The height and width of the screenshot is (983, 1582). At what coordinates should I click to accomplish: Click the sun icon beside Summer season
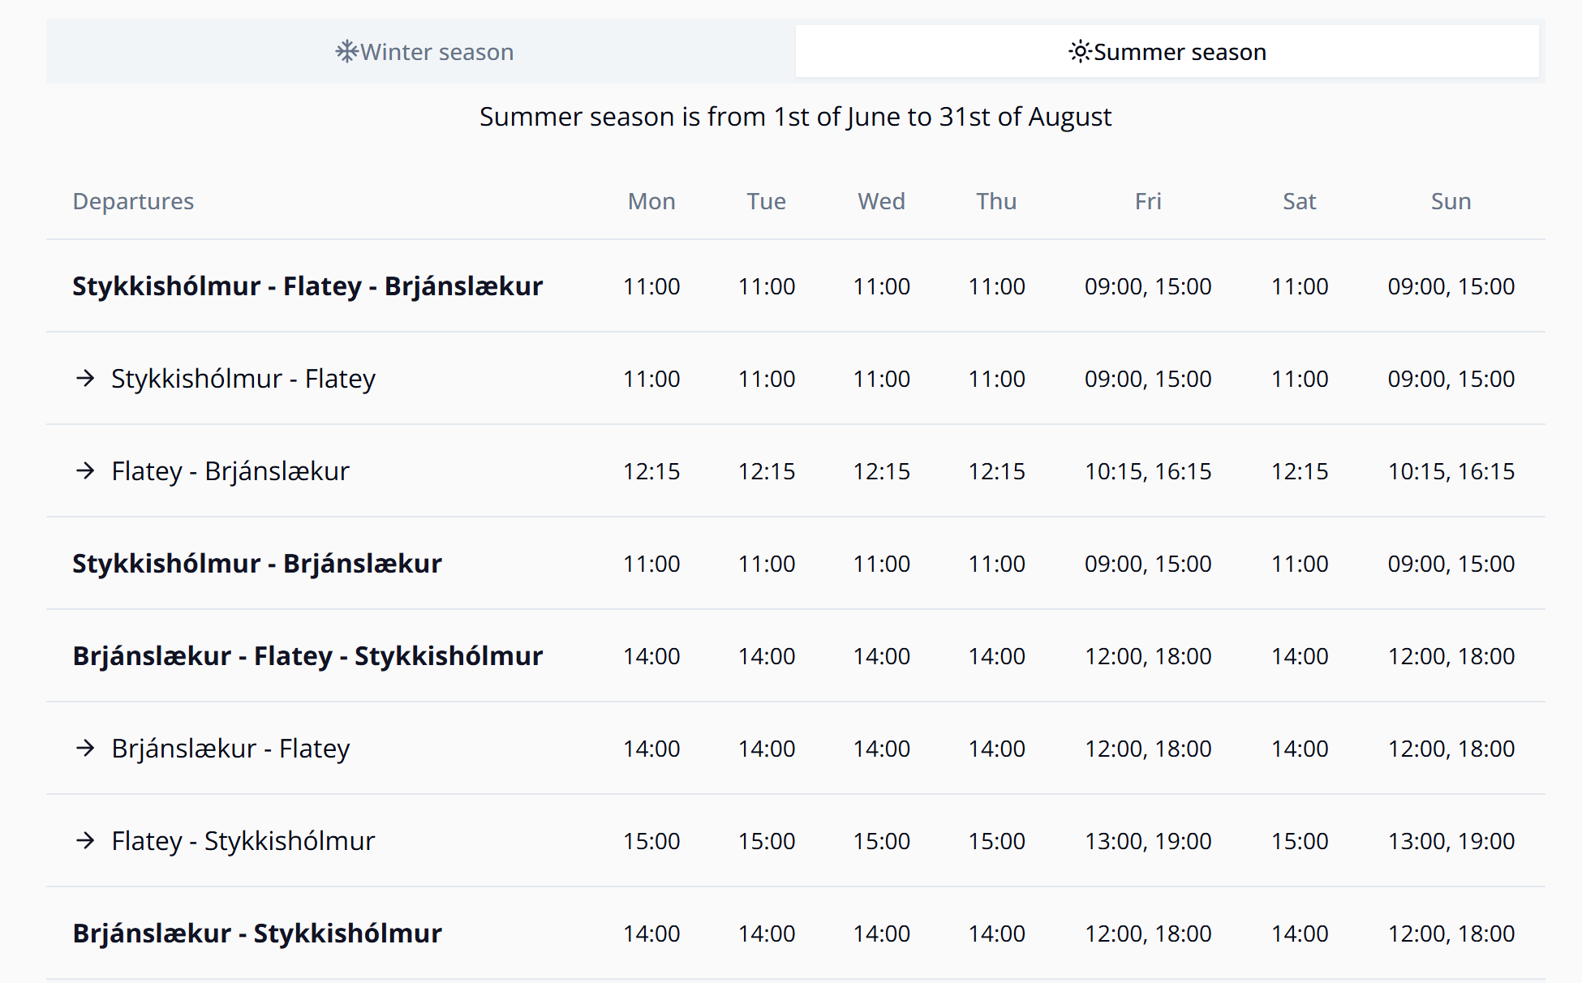point(1080,52)
